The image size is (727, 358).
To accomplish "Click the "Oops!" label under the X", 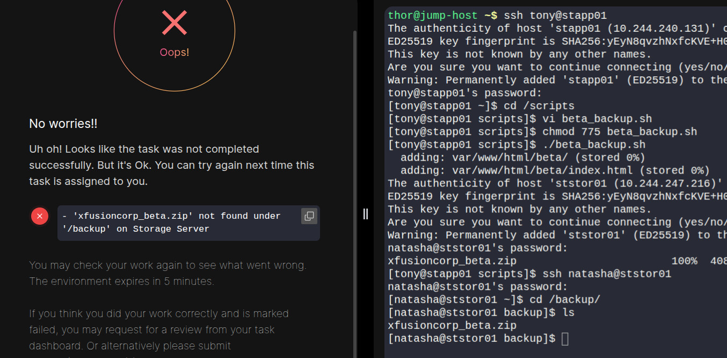I will click(175, 52).
